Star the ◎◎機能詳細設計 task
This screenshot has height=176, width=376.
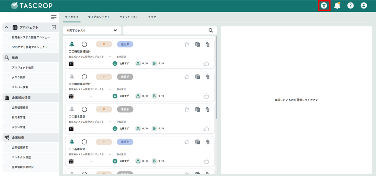[187, 76]
